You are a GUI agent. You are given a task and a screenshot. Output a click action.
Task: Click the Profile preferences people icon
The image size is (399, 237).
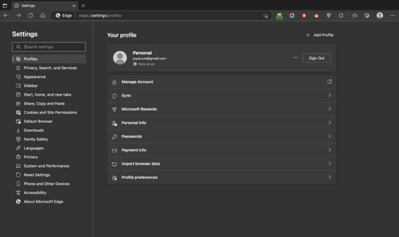pyautogui.click(x=114, y=178)
